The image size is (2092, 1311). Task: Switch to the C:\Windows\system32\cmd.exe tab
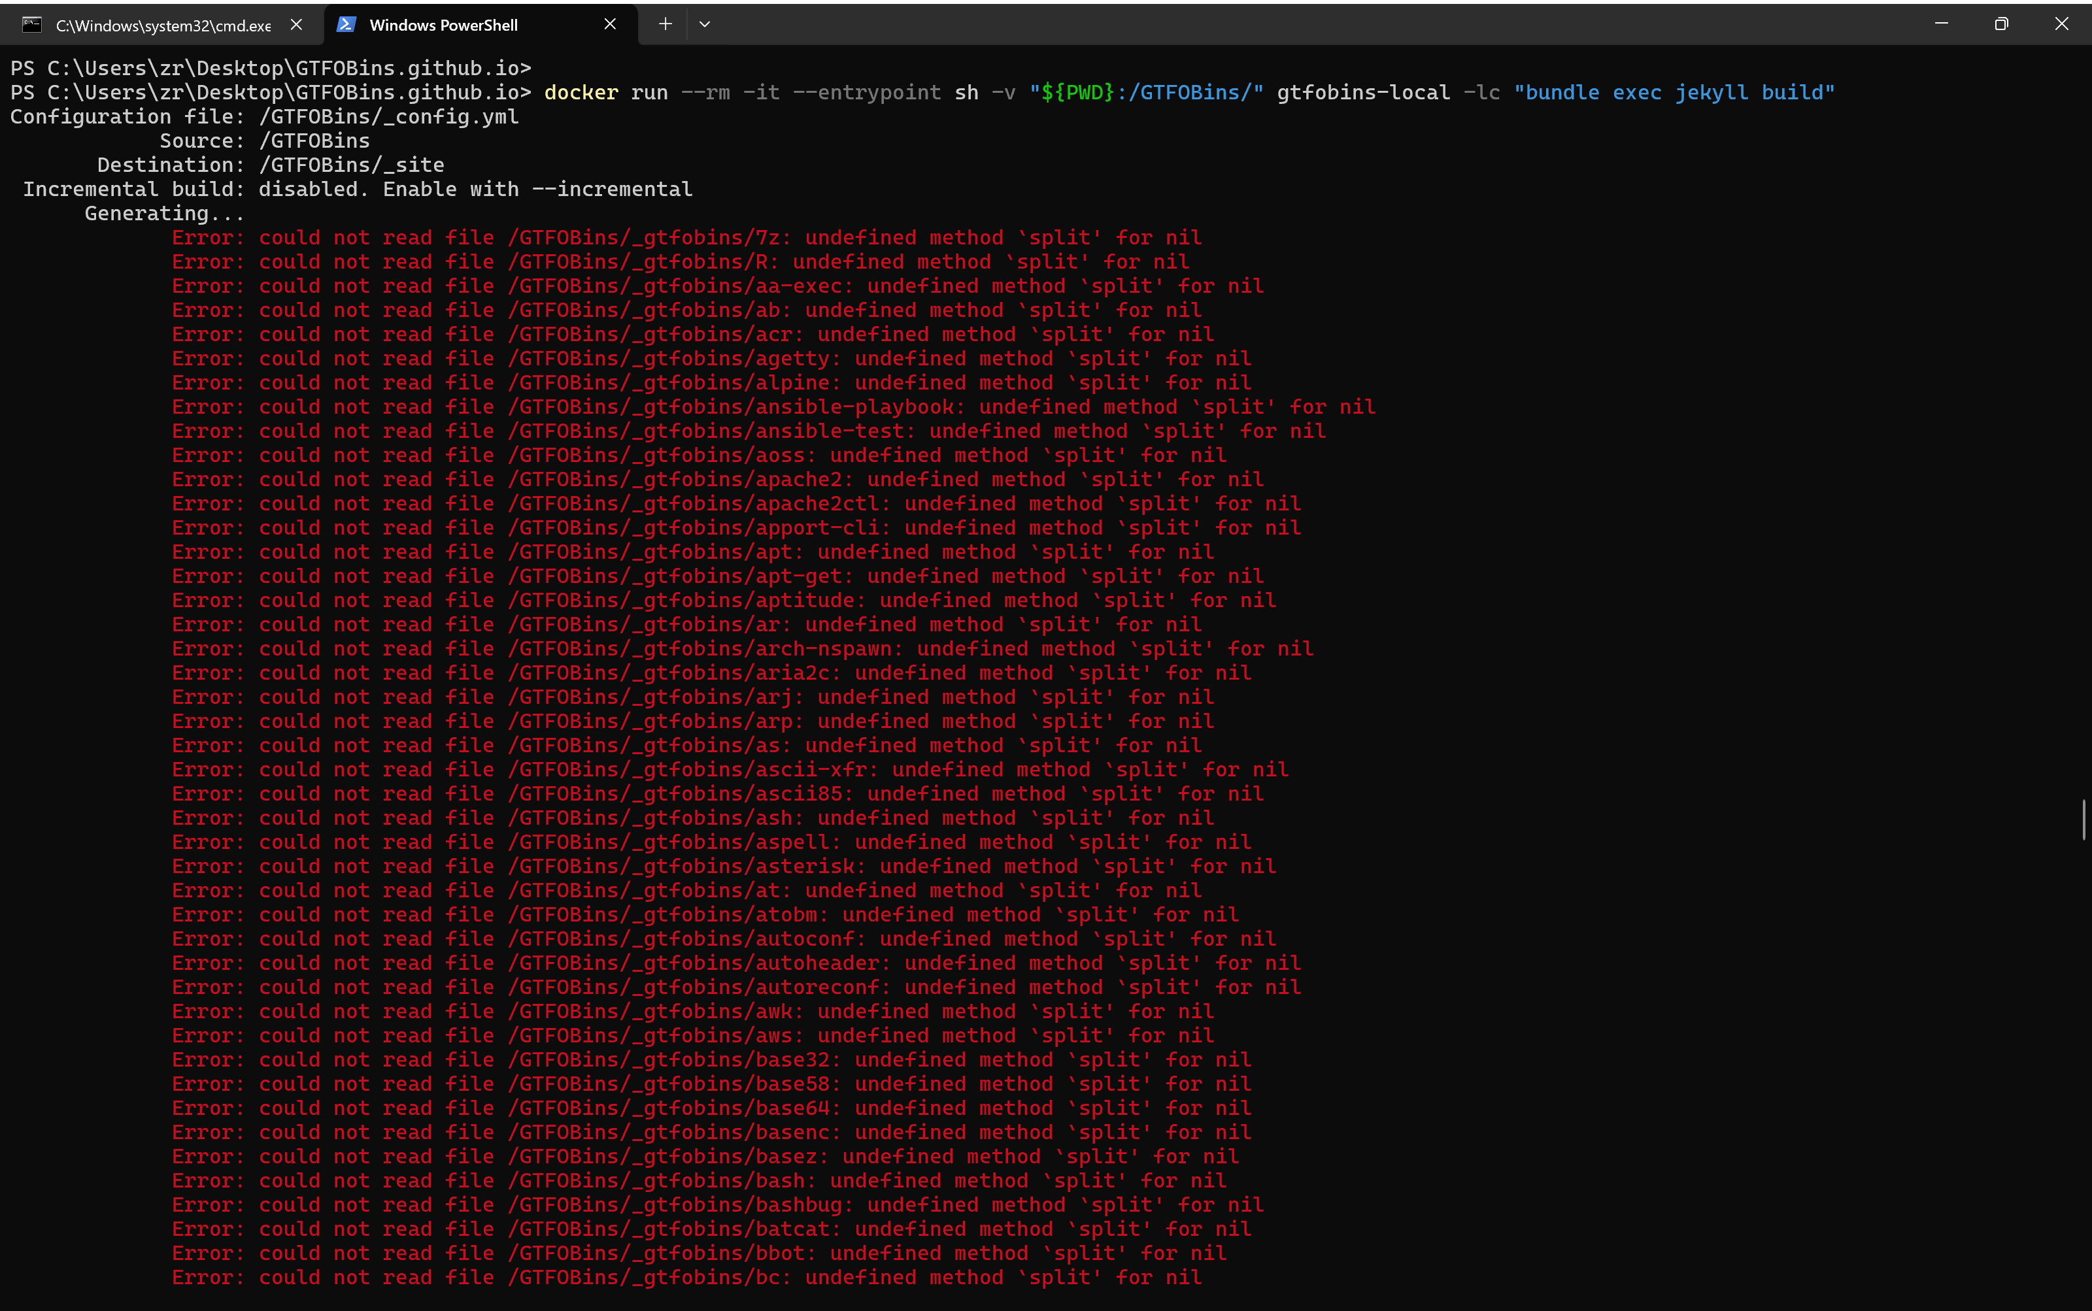163,25
